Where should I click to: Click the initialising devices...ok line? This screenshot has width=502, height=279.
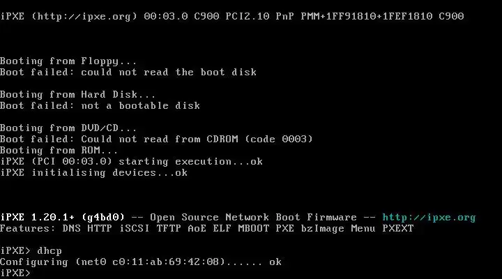[93, 173]
